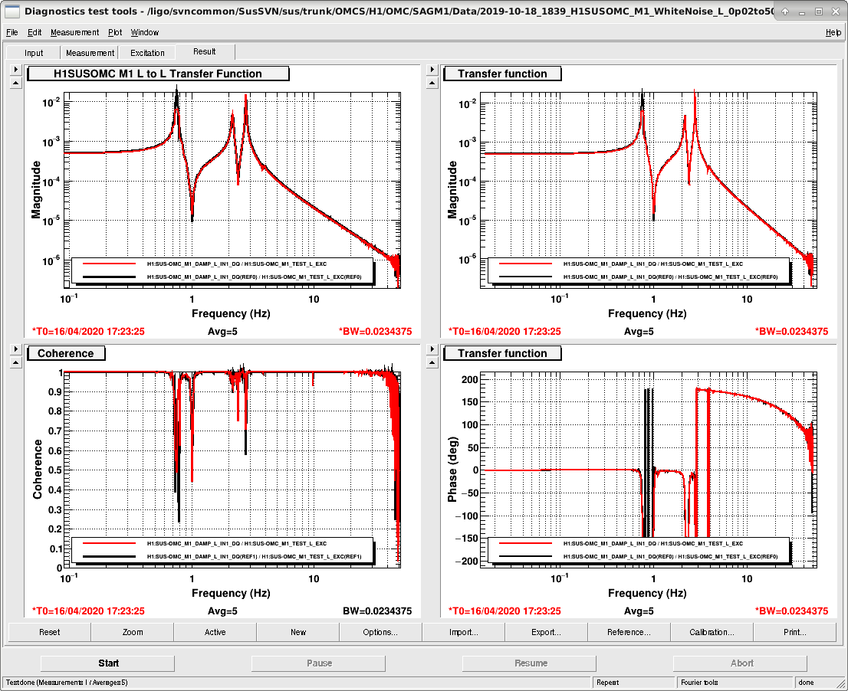The image size is (848, 691).
Task: Switch to the Input tab
Action: 34,52
